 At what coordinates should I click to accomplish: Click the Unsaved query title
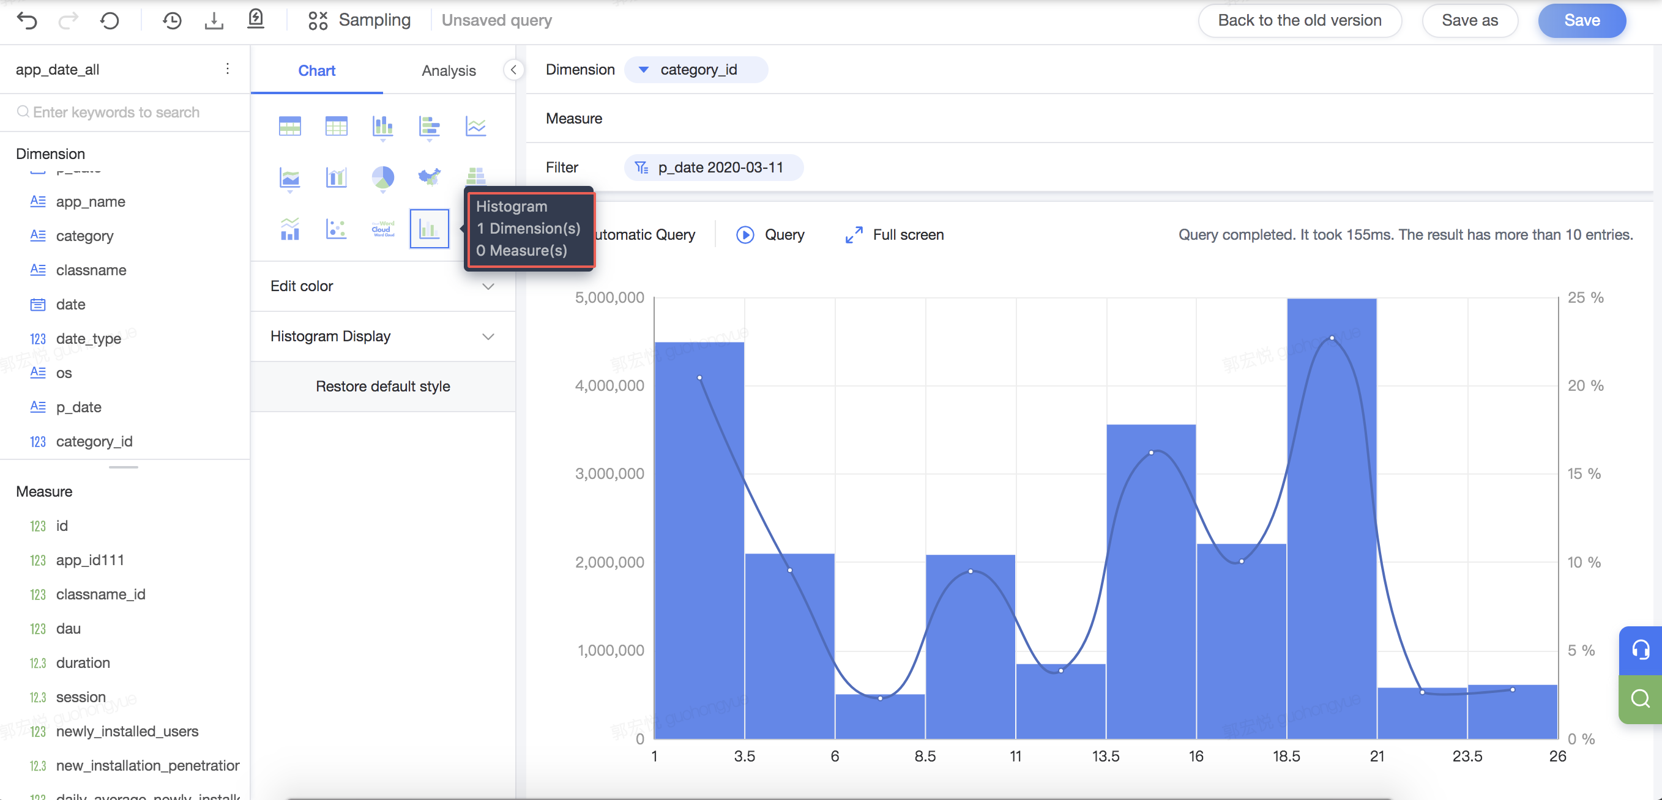pos(496,21)
